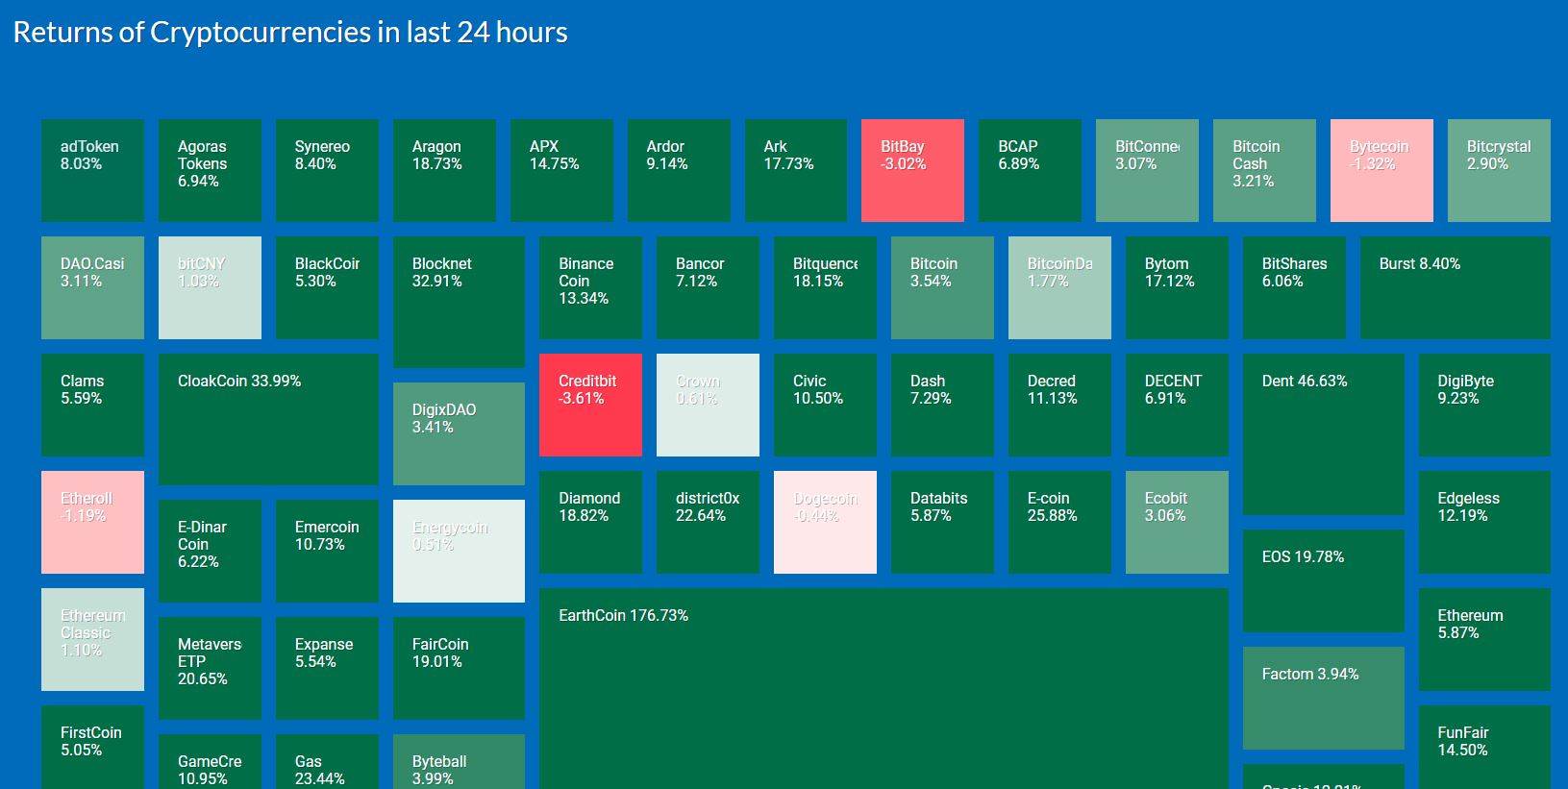
Task: Select the Databits 5.87% tile
Action: tap(942, 522)
